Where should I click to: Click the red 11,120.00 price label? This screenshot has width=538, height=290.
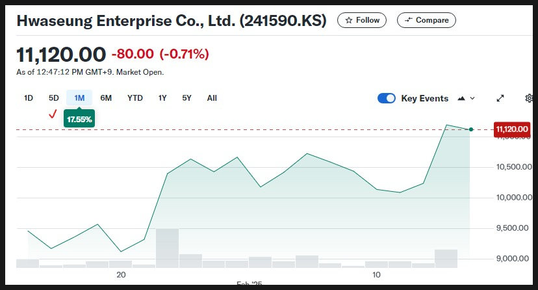point(512,129)
